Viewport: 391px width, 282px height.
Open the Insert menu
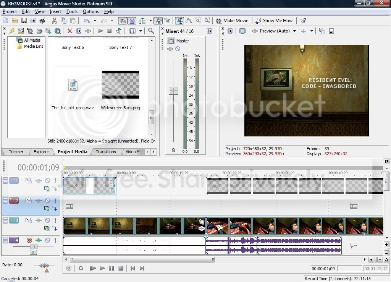click(x=55, y=11)
